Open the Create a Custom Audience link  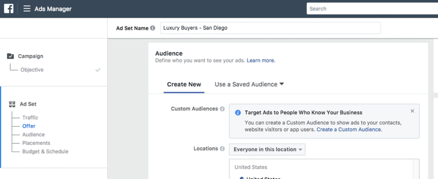pos(349,130)
